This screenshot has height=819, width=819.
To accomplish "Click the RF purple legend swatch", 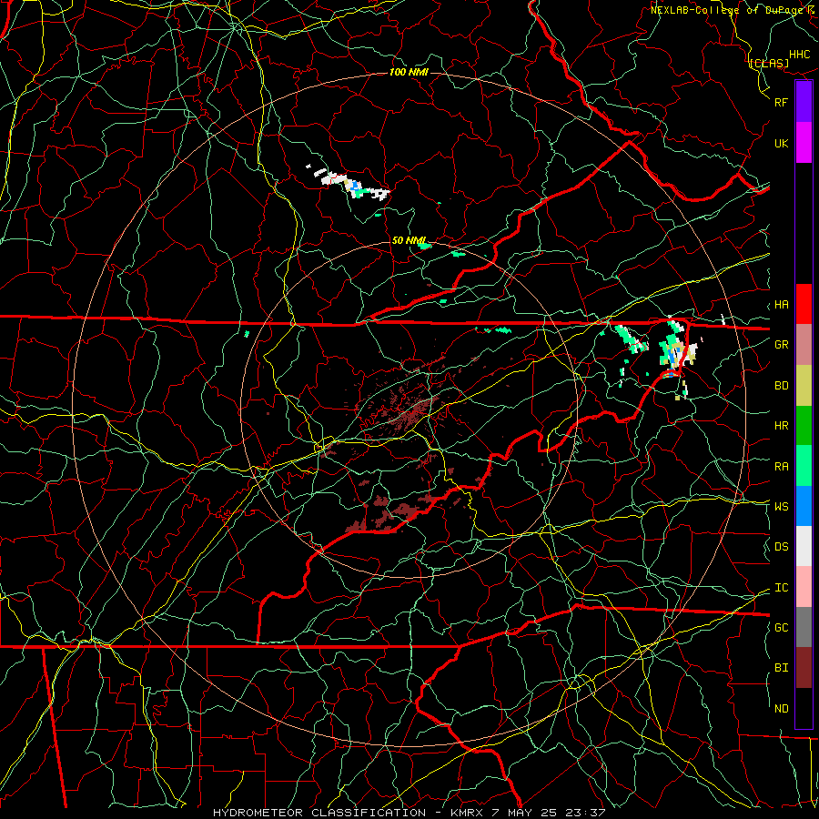I will click(x=804, y=102).
